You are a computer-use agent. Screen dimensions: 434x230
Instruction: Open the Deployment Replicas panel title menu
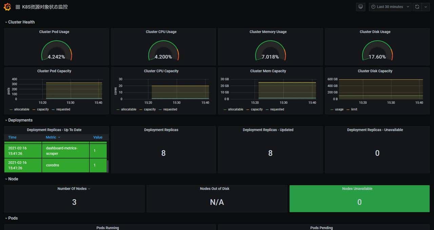tap(161, 129)
